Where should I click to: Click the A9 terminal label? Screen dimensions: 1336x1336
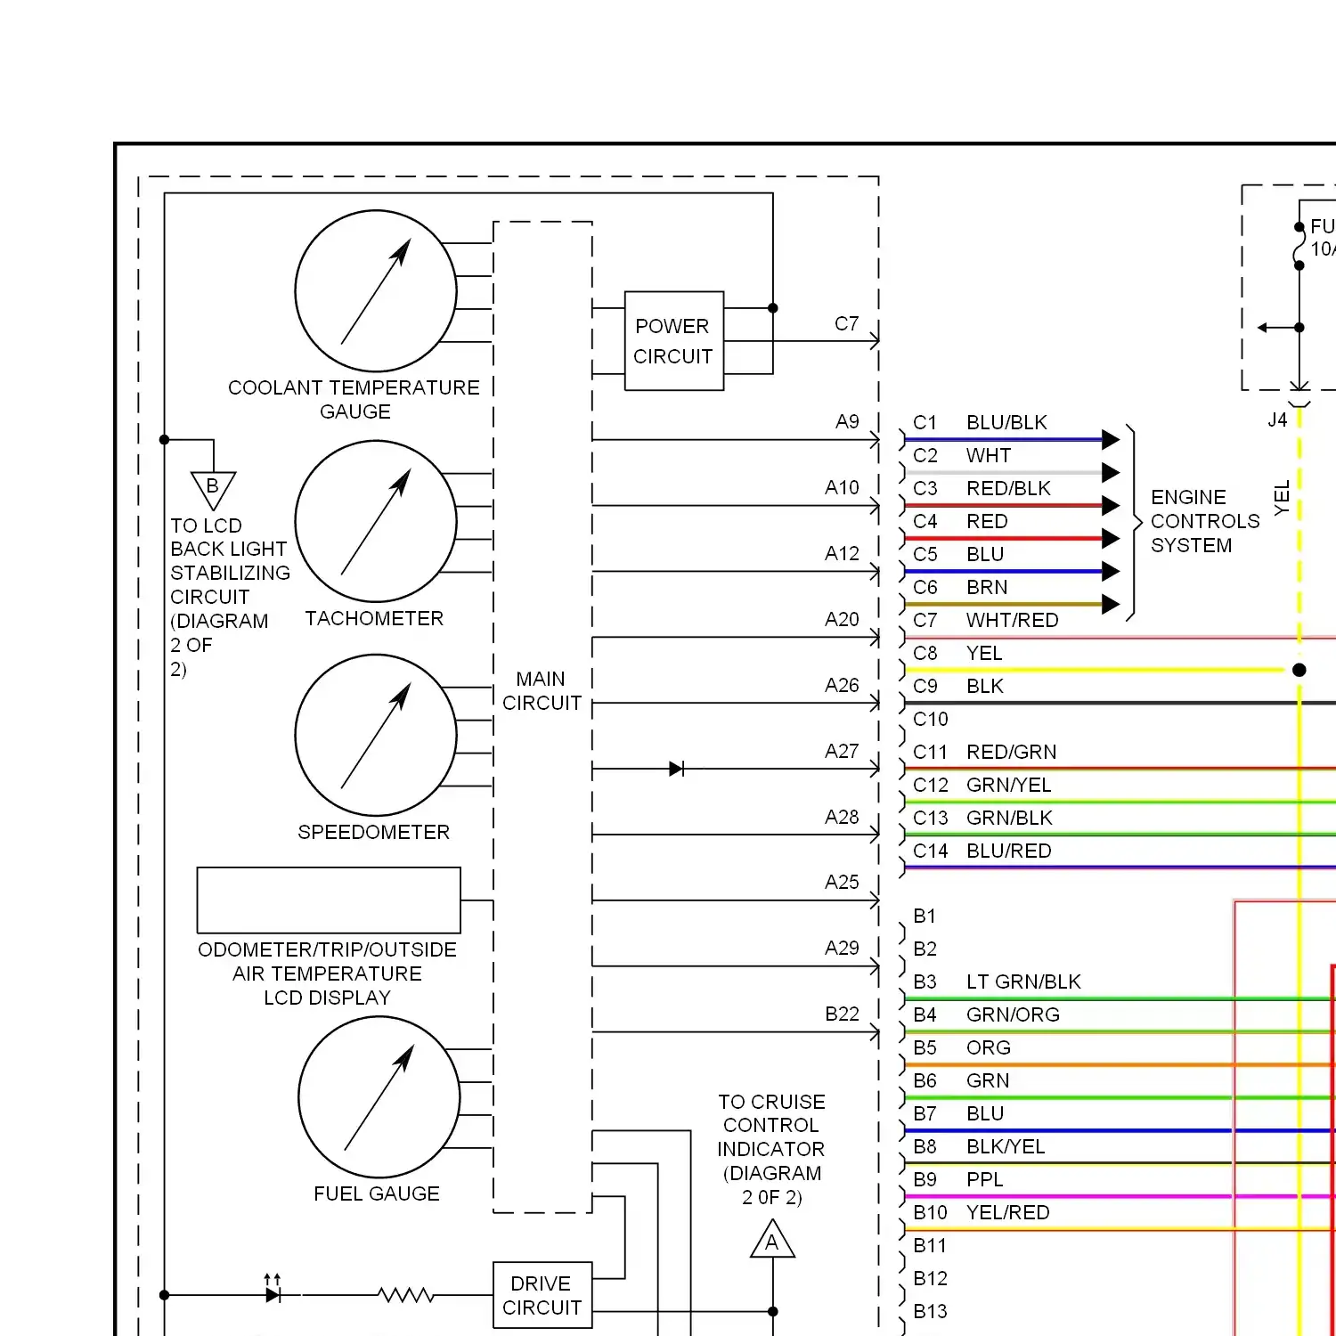(x=847, y=421)
